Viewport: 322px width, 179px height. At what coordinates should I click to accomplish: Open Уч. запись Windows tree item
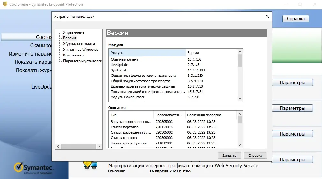(80, 50)
